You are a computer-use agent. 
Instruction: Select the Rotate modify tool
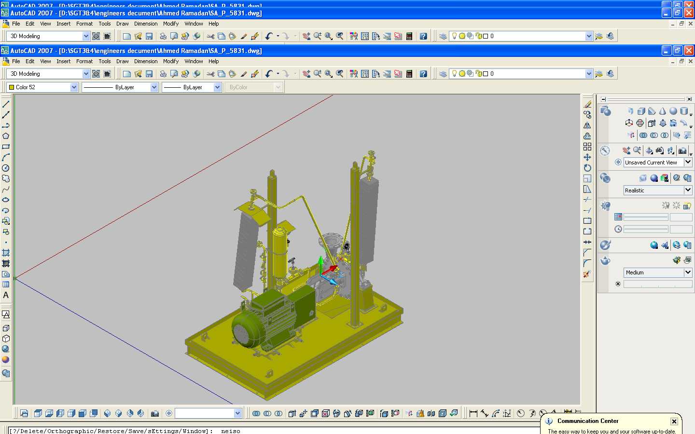(587, 168)
